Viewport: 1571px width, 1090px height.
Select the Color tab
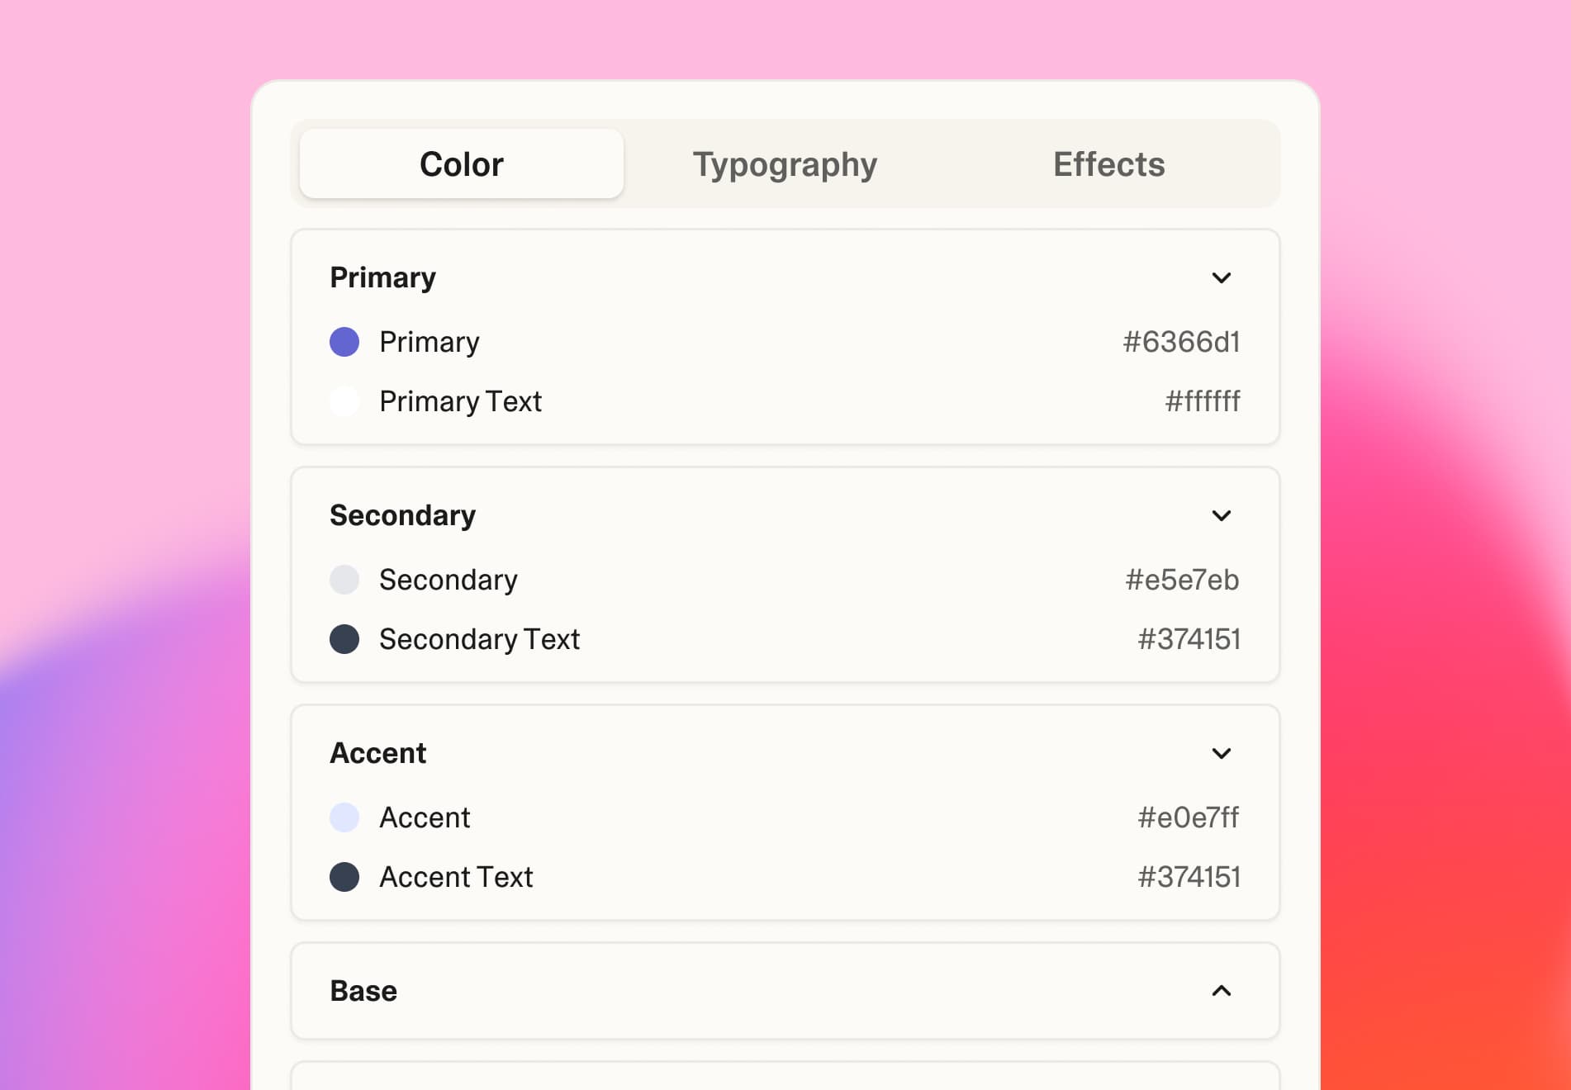[x=461, y=163]
